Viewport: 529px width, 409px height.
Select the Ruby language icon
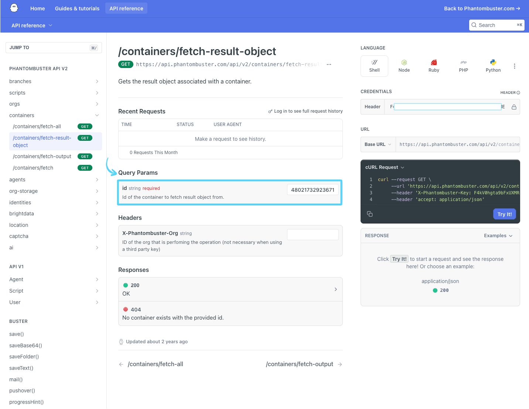tap(434, 62)
